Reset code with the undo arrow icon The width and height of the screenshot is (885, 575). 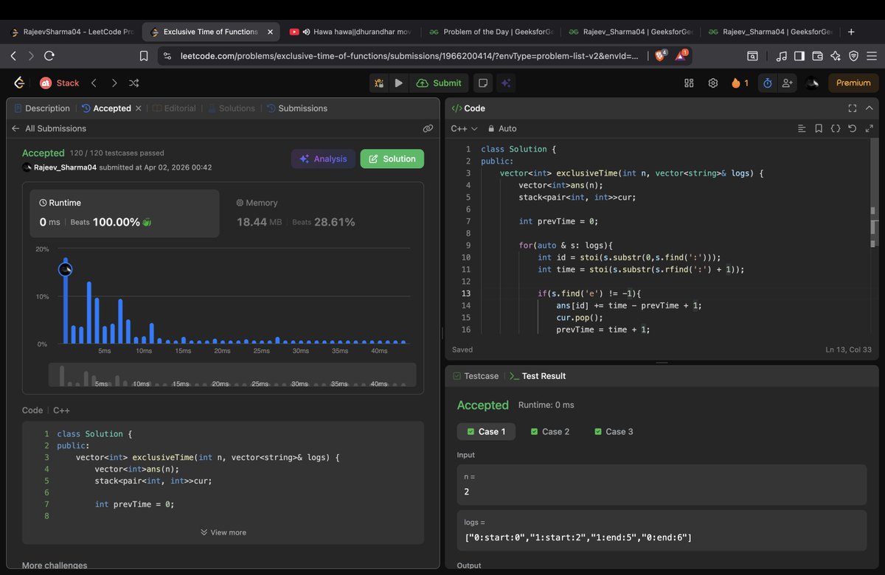point(853,128)
